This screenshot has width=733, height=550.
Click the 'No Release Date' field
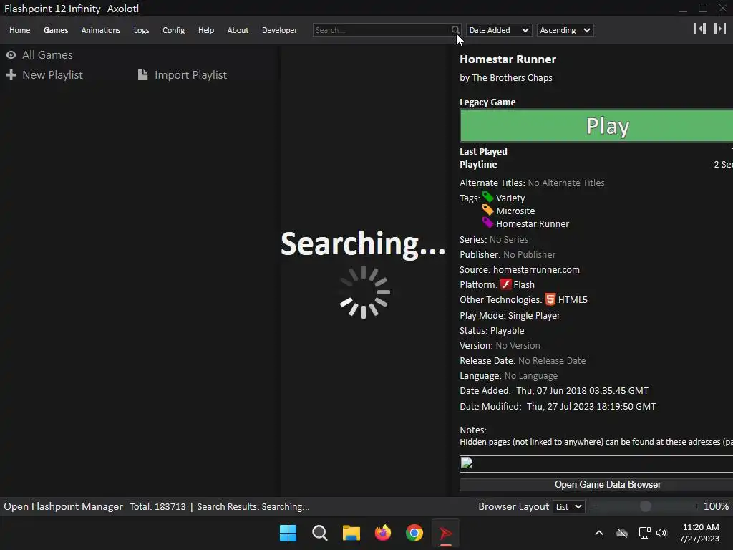[x=552, y=361]
